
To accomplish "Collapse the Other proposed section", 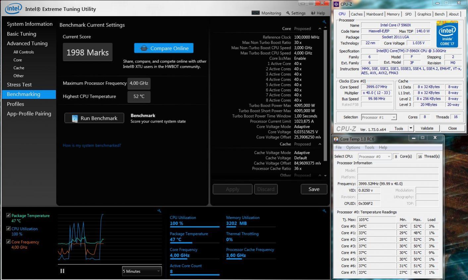I will pyautogui.click(x=320, y=175).
